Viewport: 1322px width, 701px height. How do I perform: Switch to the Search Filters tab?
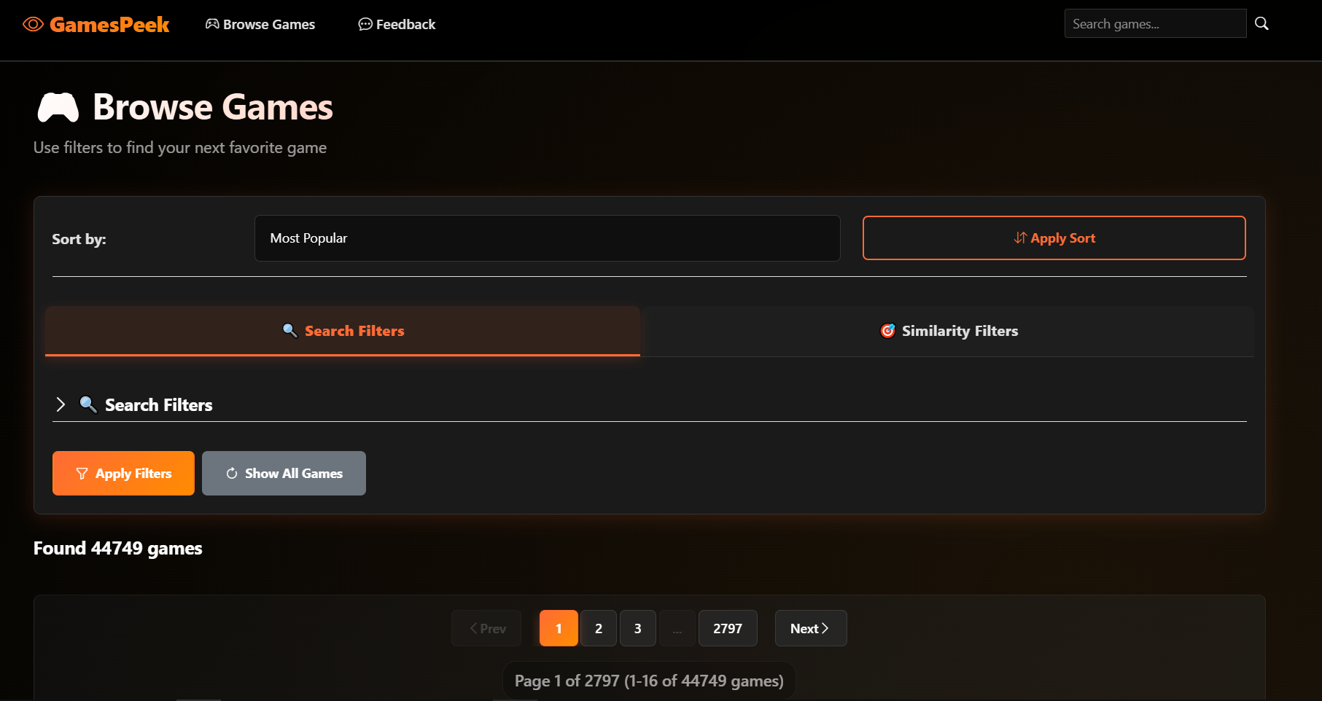coord(343,331)
